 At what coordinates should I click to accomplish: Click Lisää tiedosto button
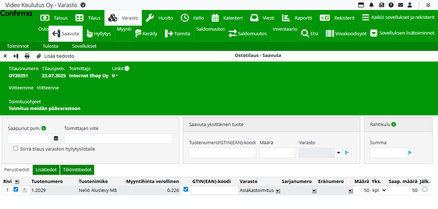click(55, 56)
